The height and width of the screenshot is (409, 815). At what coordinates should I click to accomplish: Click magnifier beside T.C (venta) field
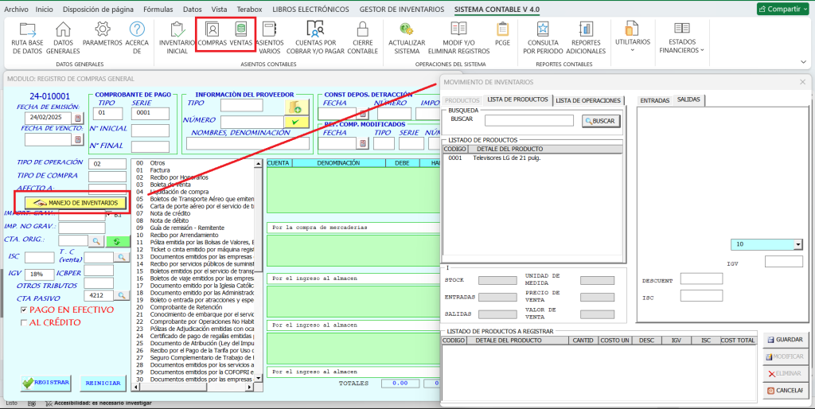(x=121, y=257)
